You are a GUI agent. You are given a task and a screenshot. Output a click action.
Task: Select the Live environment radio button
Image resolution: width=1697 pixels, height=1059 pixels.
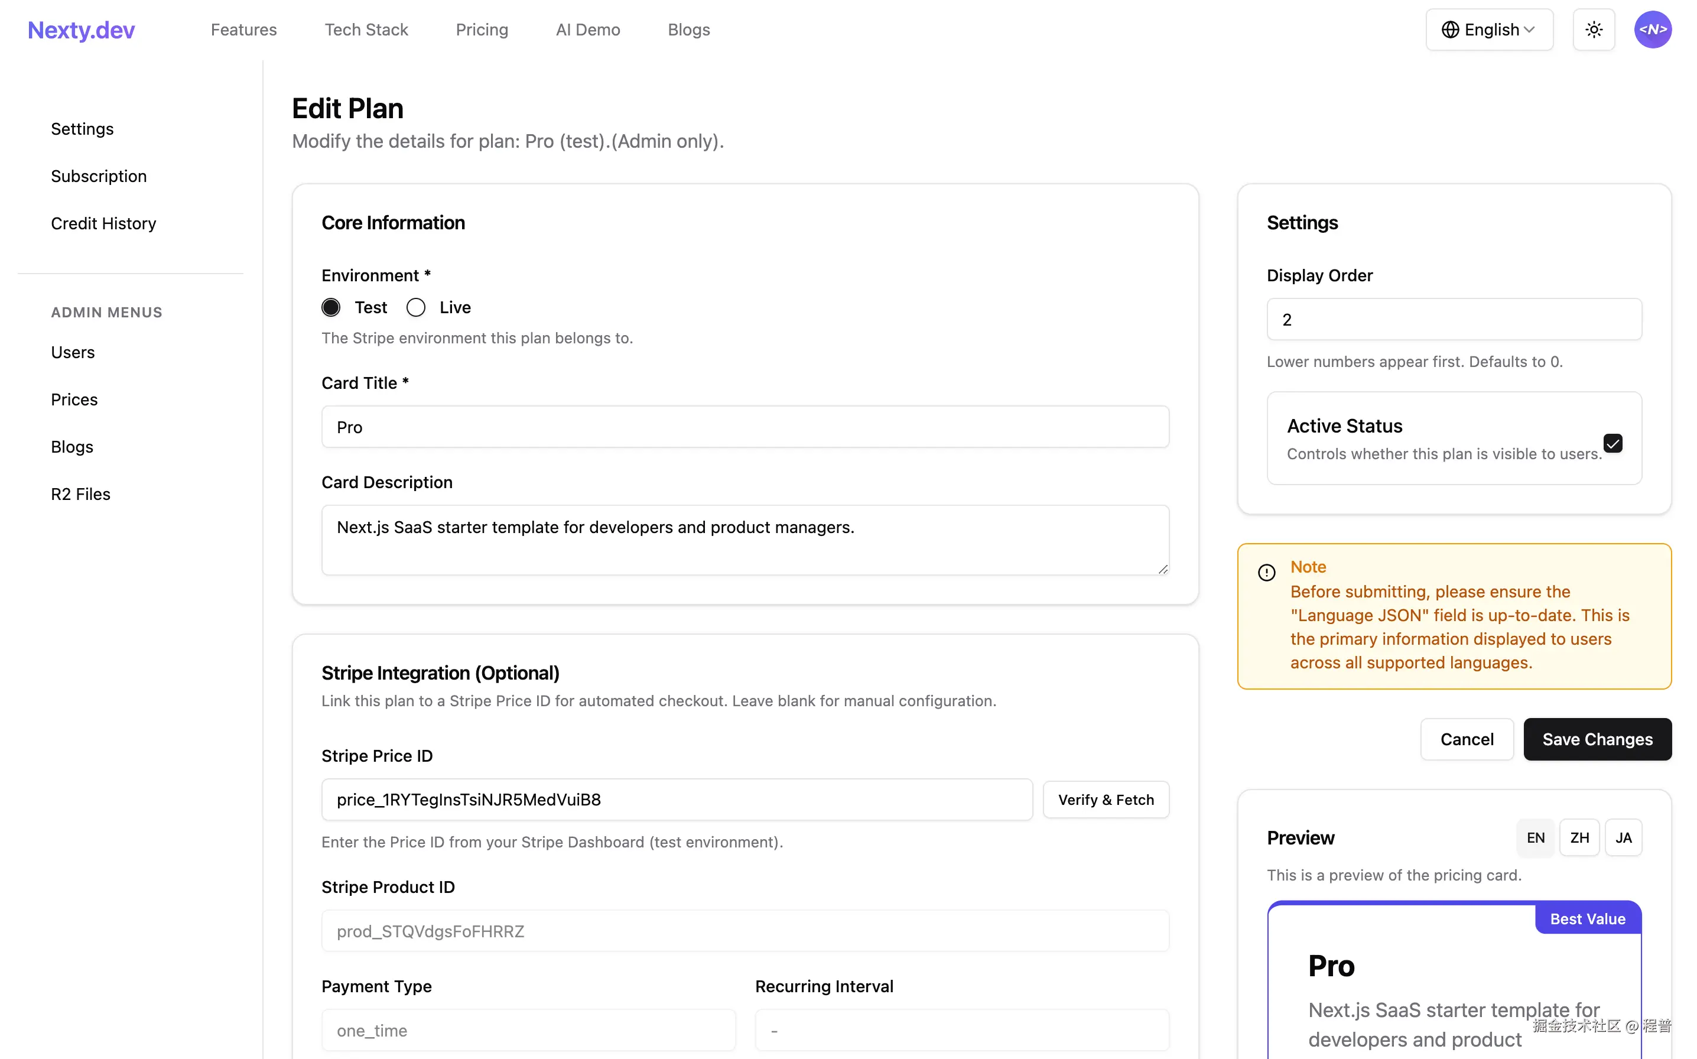click(x=415, y=307)
